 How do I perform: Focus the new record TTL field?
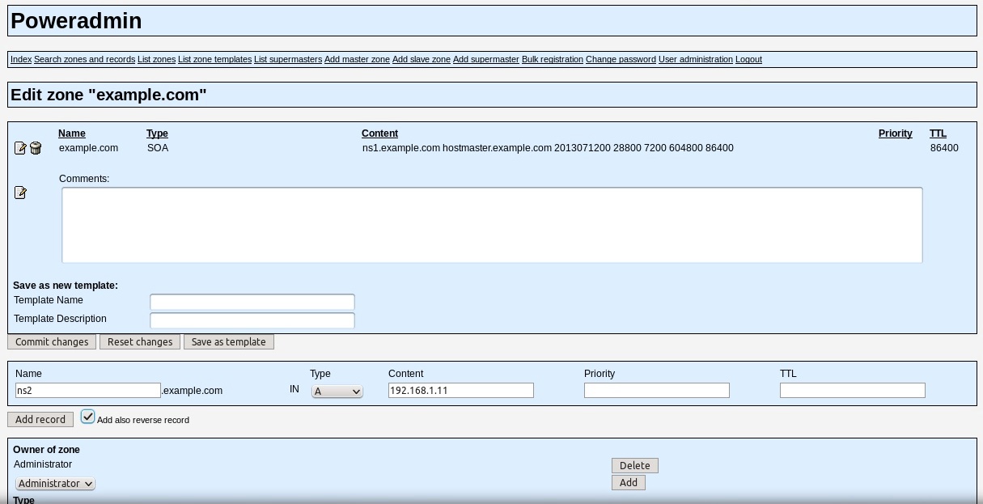pos(853,391)
